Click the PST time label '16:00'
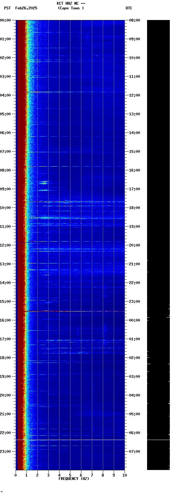The image size is (172, 495). click(5, 320)
